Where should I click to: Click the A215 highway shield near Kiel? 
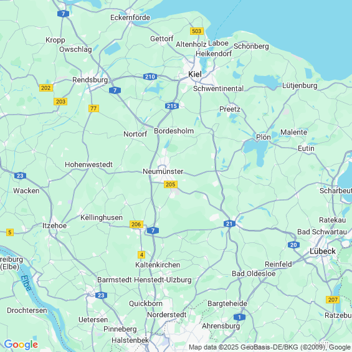coord(172,106)
